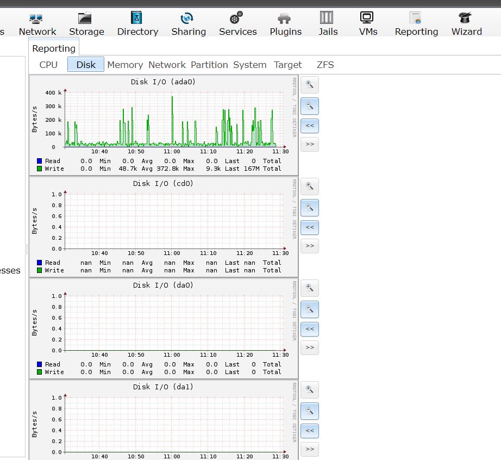Shift cd0 graph back in time
The image size is (501, 460).
pos(310,227)
